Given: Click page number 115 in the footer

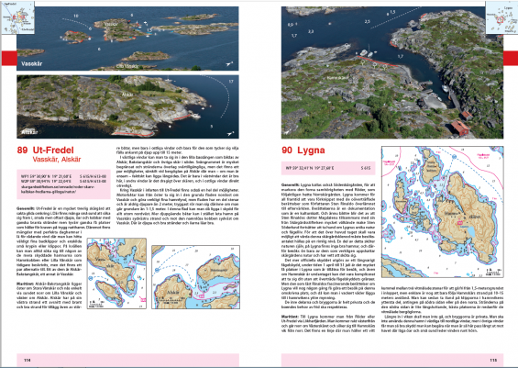Looking at the screenshot, I should click(x=493, y=360).
